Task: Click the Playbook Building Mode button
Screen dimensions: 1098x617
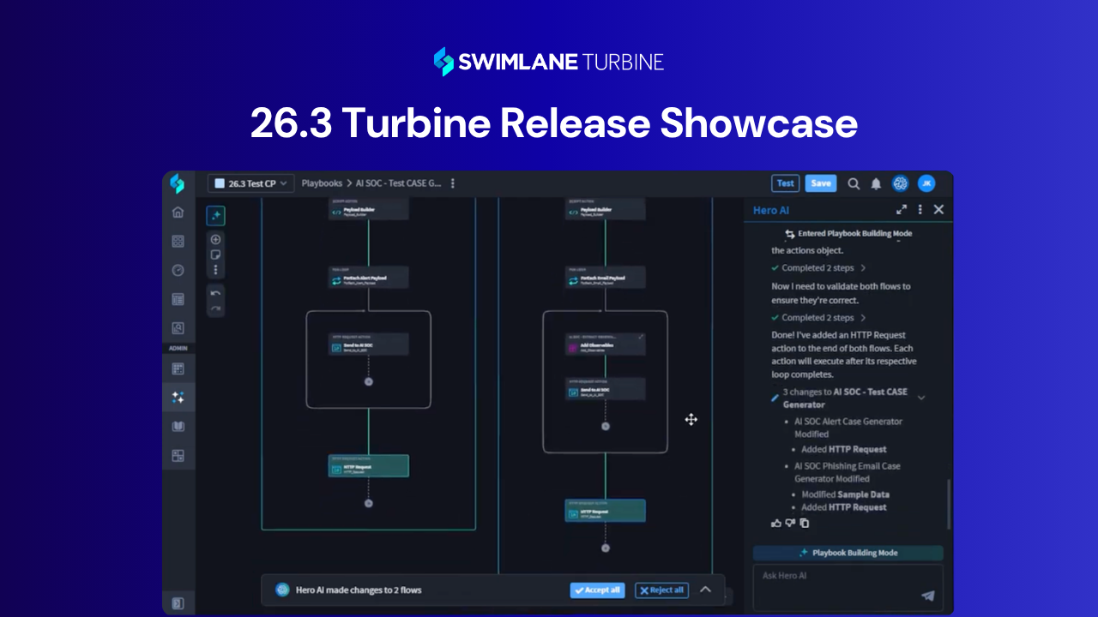Action: [848, 553]
